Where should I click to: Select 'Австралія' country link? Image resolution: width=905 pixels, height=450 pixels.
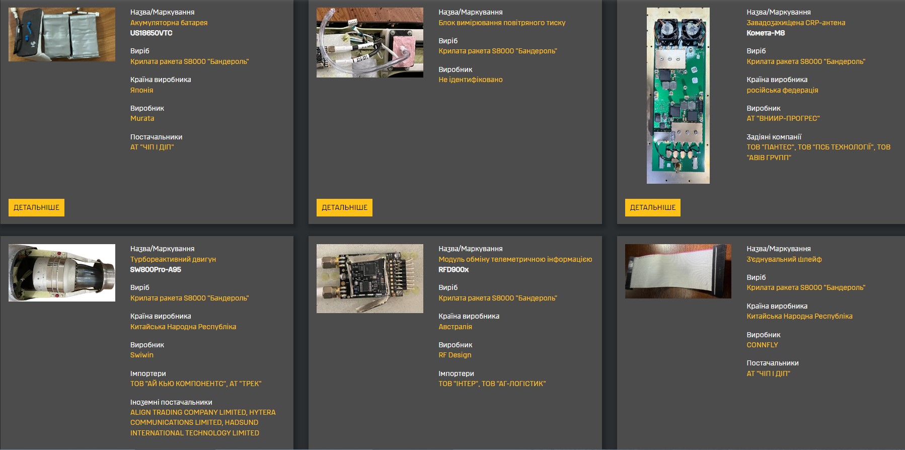tap(455, 327)
